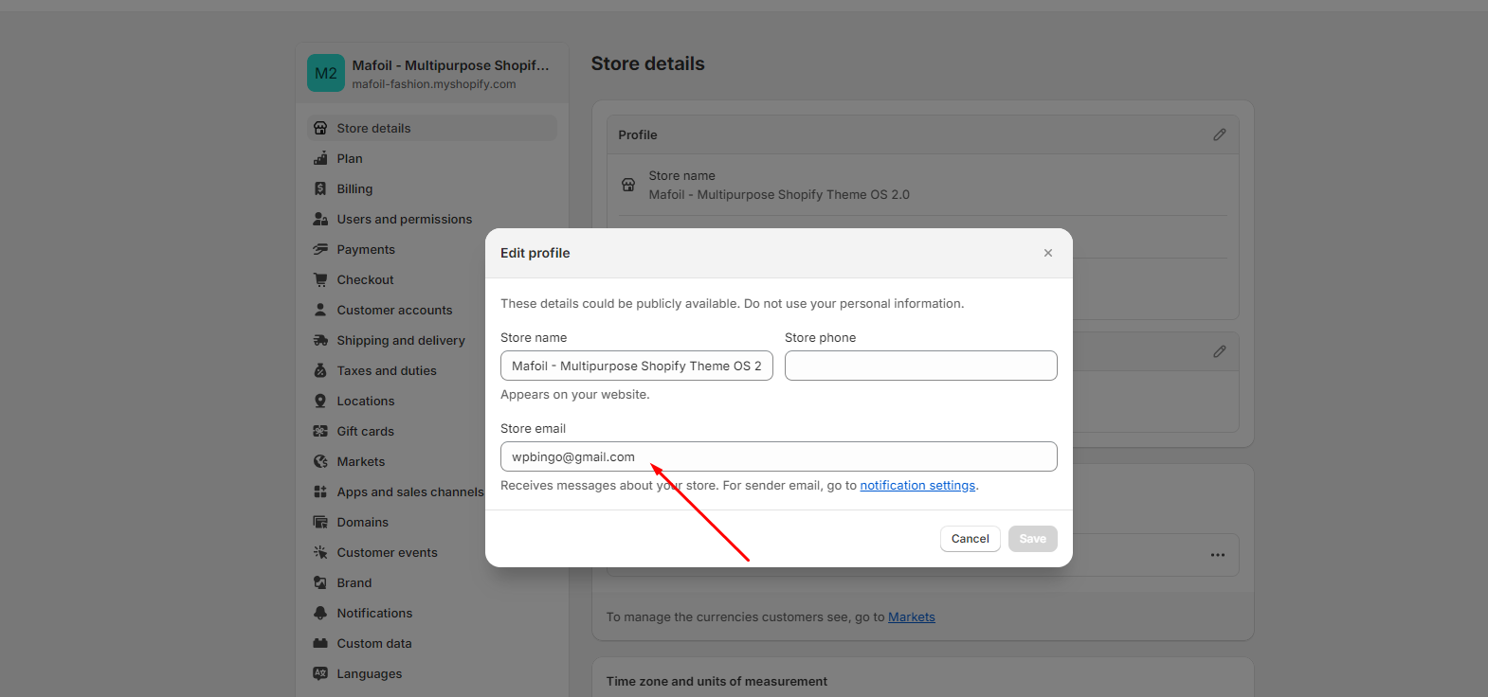Close the Edit profile dialog
This screenshot has height=697, width=1488.
[1048, 253]
